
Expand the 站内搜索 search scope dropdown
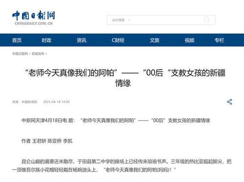point(121,20)
